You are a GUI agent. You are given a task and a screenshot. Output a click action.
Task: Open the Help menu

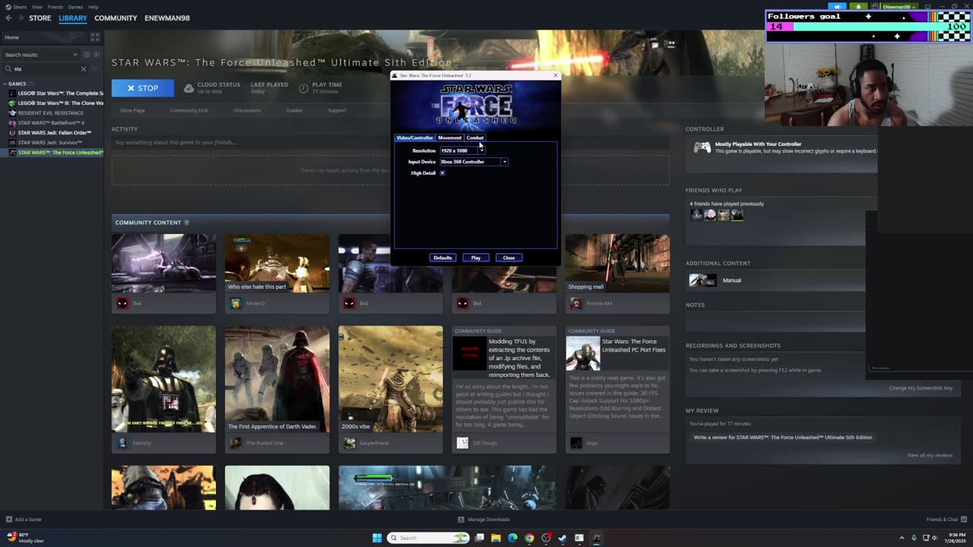tap(93, 7)
